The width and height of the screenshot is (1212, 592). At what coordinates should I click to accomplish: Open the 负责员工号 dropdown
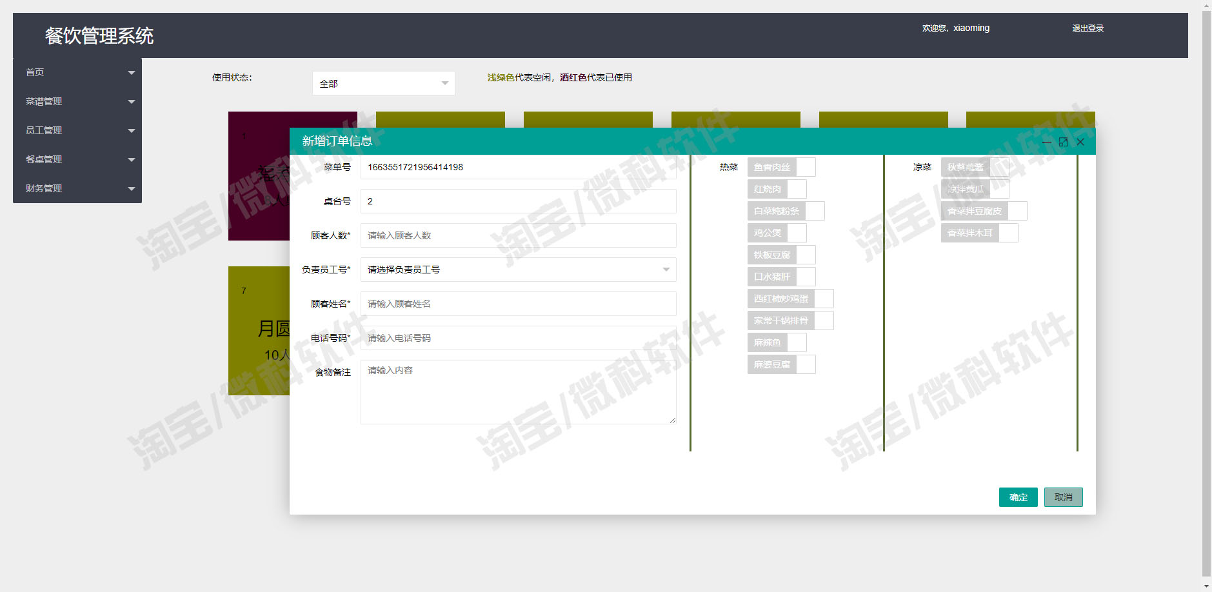(x=518, y=270)
